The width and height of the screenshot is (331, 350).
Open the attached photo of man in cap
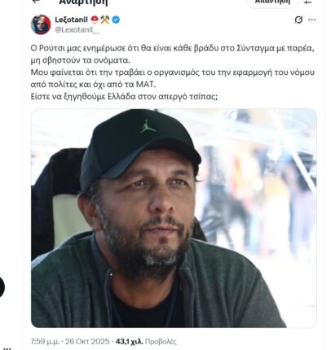coord(174,218)
